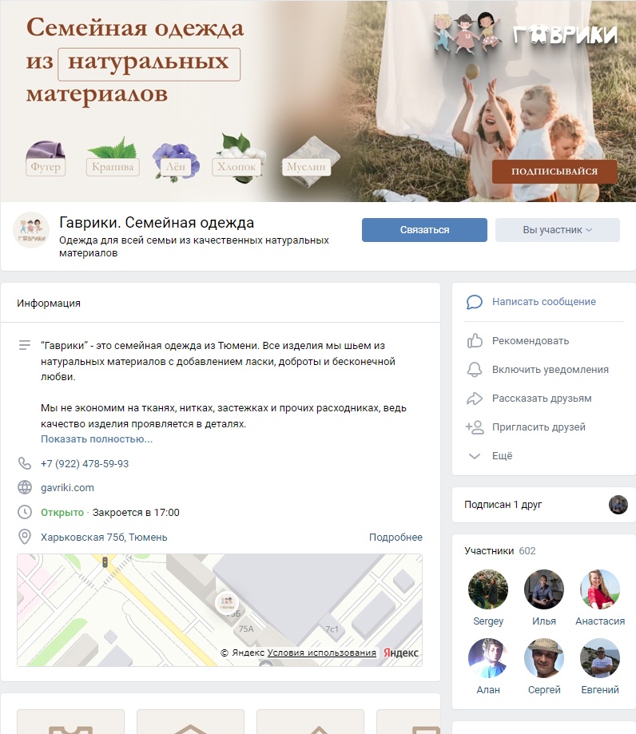Click the Харьковская 75б, Тюмень address link
The width and height of the screenshot is (636, 734).
pyautogui.click(x=104, y=537)
